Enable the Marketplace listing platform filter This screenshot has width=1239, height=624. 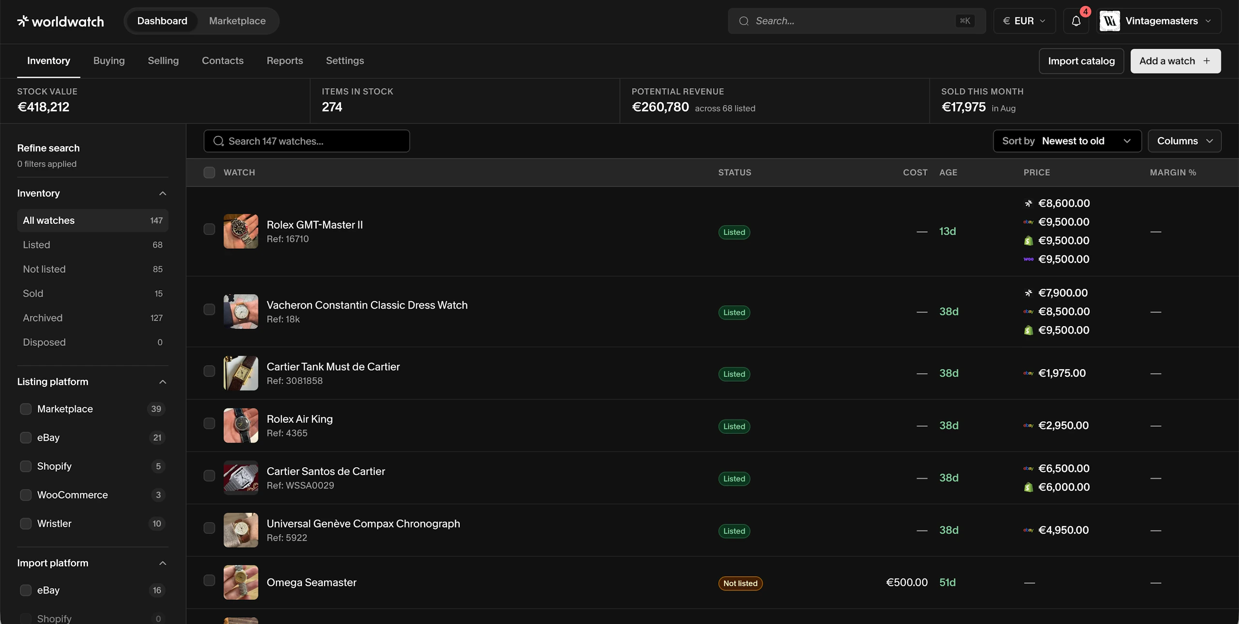(x=26, y=409)
